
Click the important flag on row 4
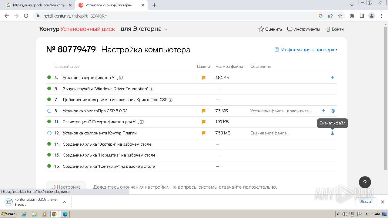(204, 78)
